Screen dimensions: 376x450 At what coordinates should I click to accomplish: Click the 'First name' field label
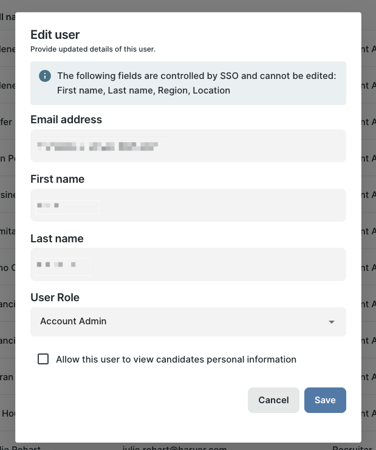[x=58, y=179]
